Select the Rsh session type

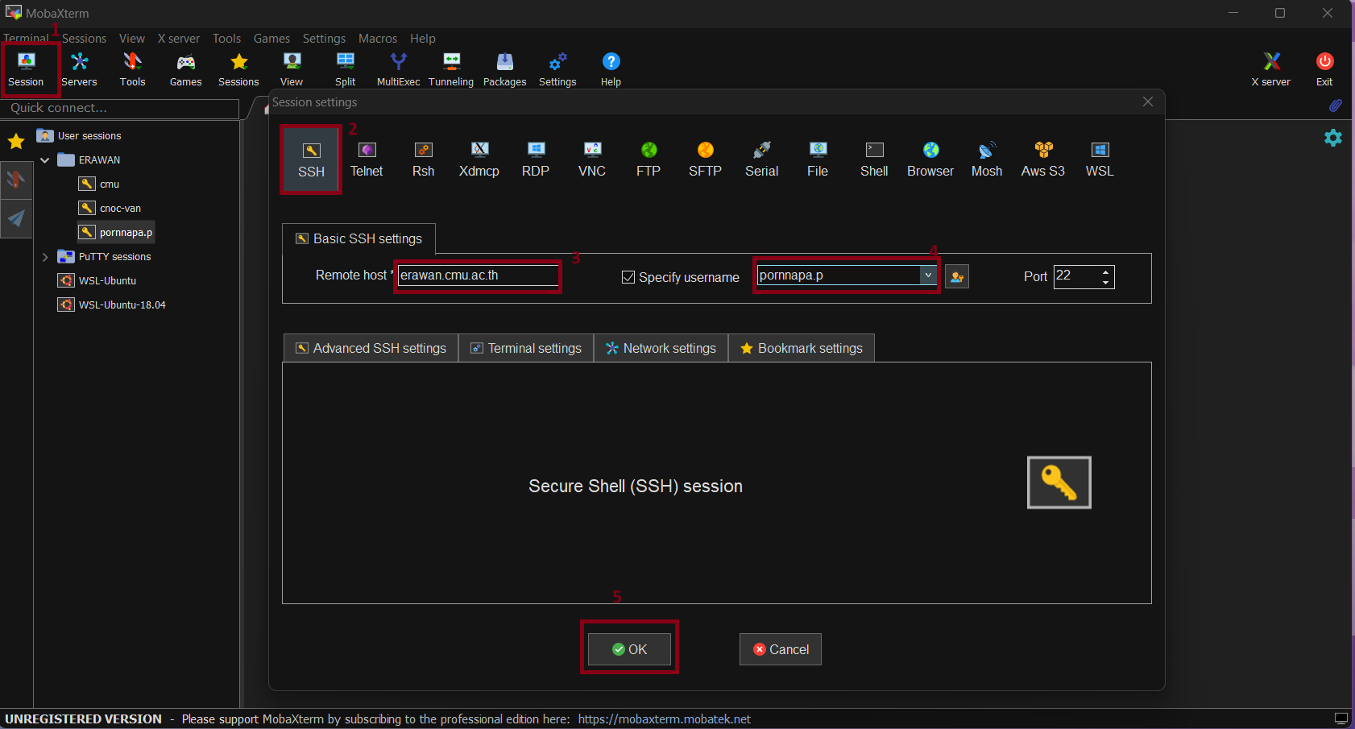[x=423, y=159]
